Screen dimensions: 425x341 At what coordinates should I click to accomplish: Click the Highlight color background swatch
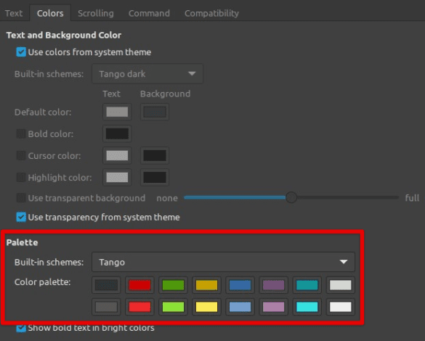(155, 178)
